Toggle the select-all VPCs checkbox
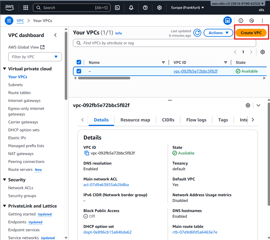The width and height of the screenshot is (270, 240). 79,62
